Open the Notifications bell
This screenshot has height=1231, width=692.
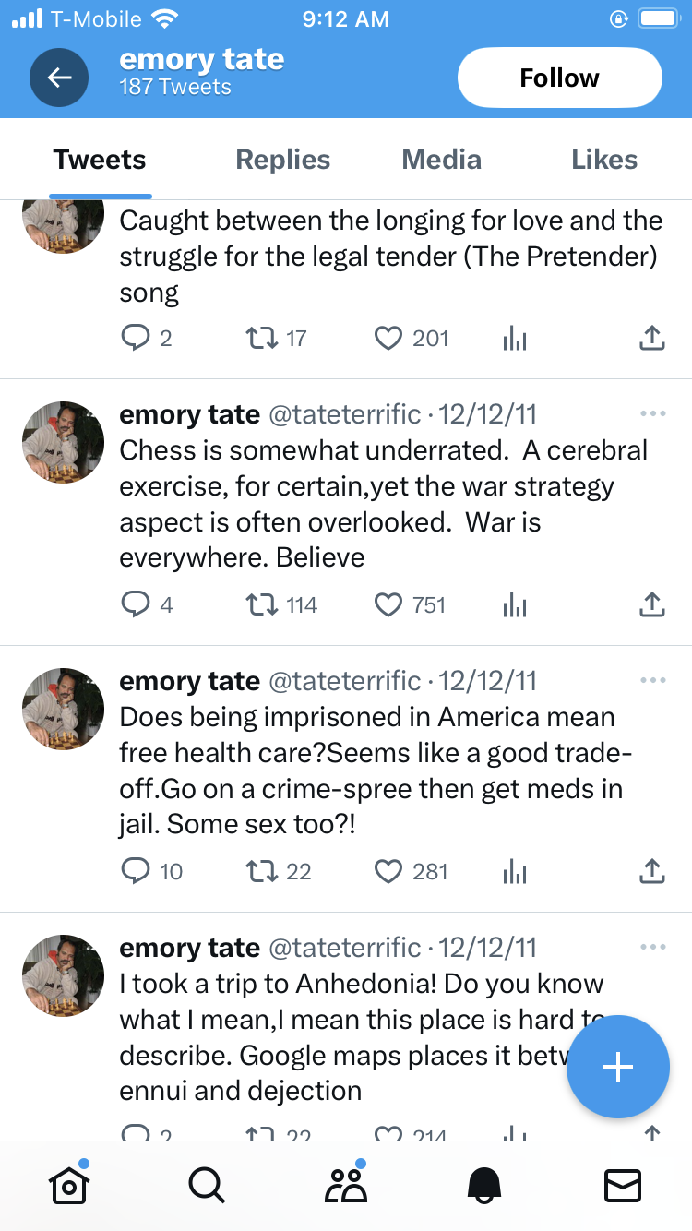[484, 1185]
